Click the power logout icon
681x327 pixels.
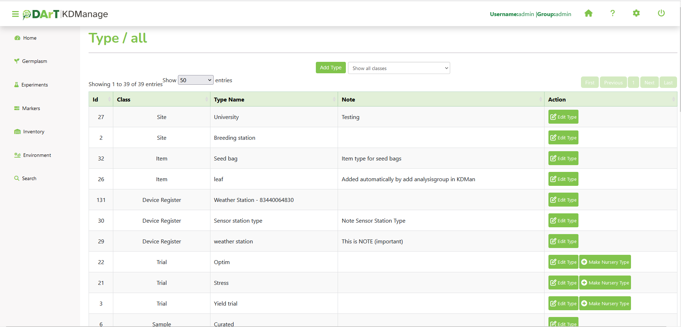pos(661,14)
